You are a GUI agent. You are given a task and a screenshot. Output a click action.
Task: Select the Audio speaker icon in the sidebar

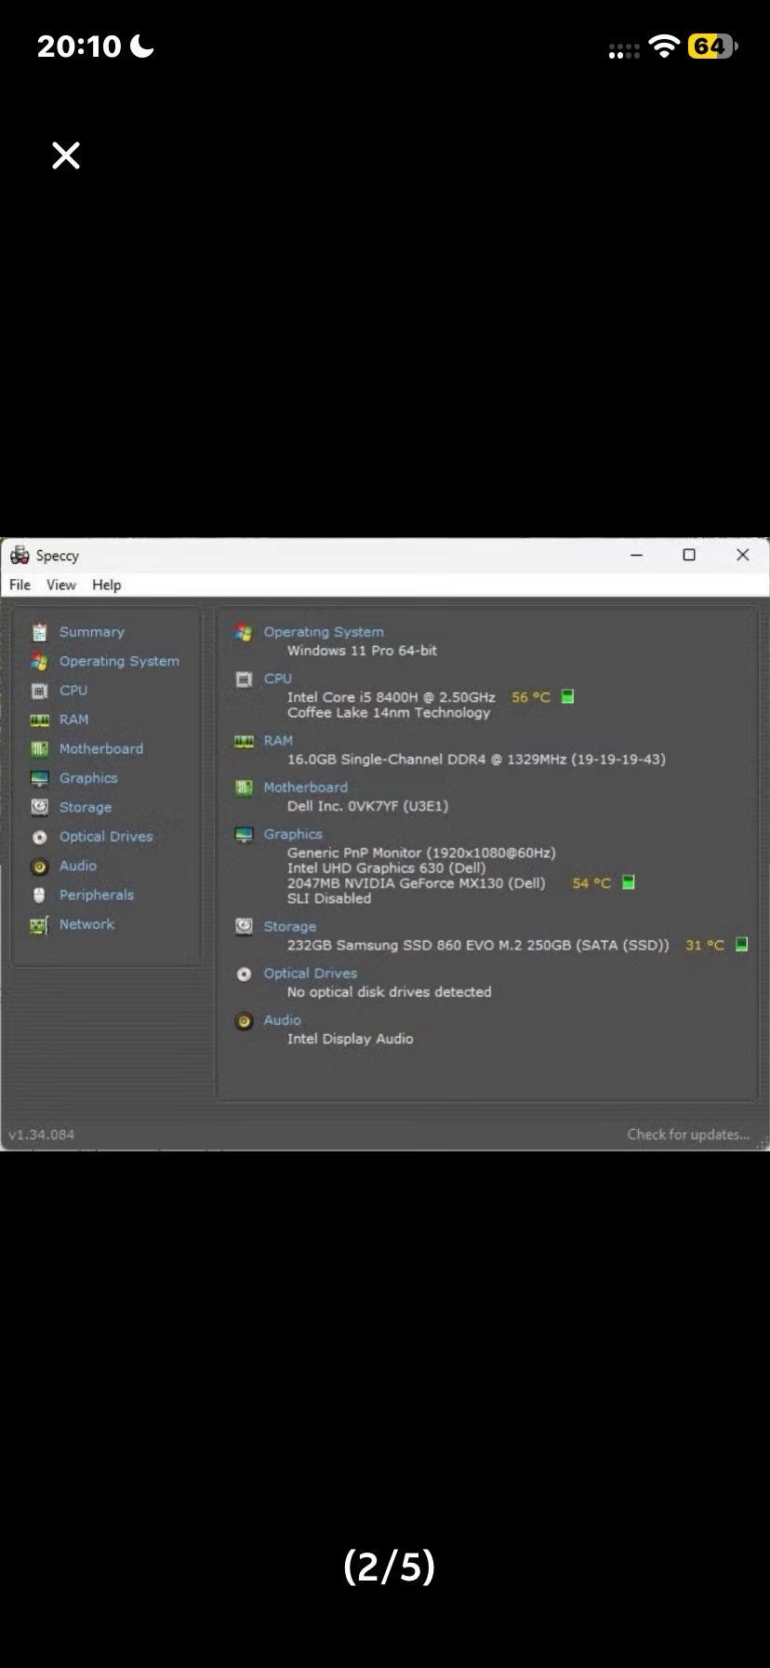click(x=39, y=866)
